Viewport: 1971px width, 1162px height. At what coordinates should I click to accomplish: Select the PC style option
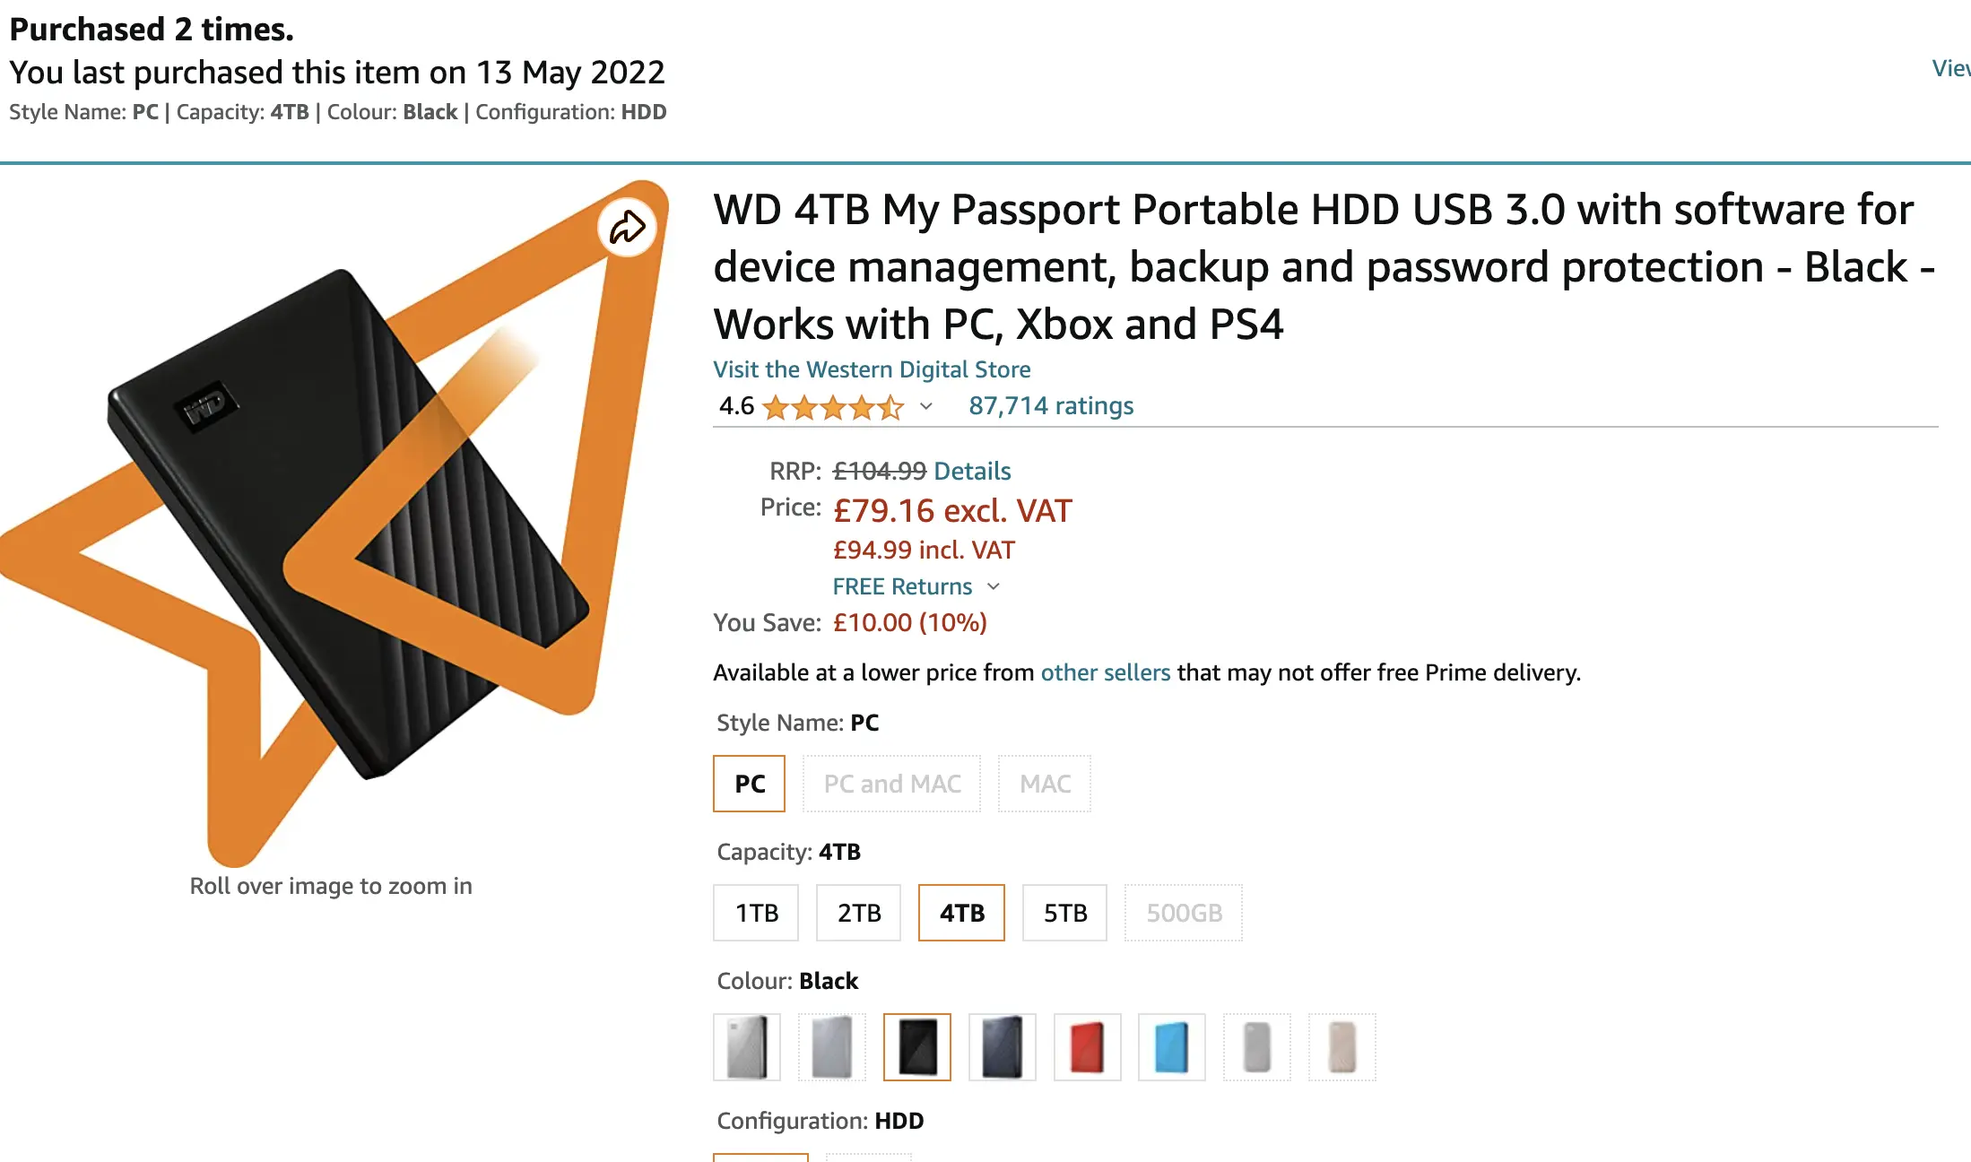tap(749, 784)
